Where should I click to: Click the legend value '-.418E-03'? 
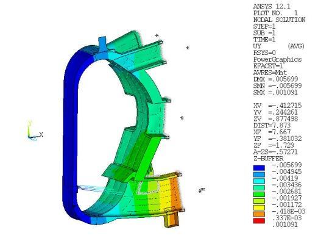click(x=289, y=211)
